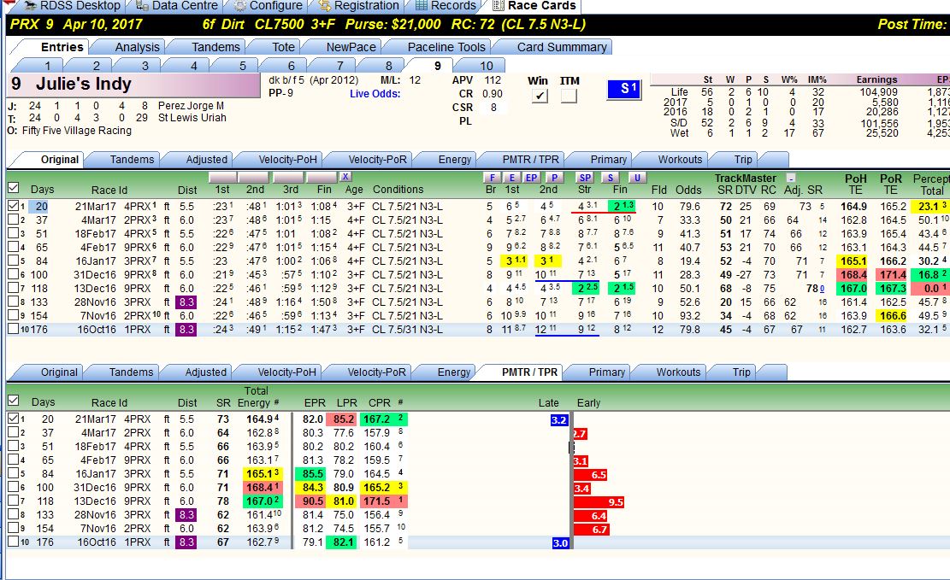Click the underlined SR value 78 0 link
950x580 pixels.
pyautogui.click(x=816, y=288)
